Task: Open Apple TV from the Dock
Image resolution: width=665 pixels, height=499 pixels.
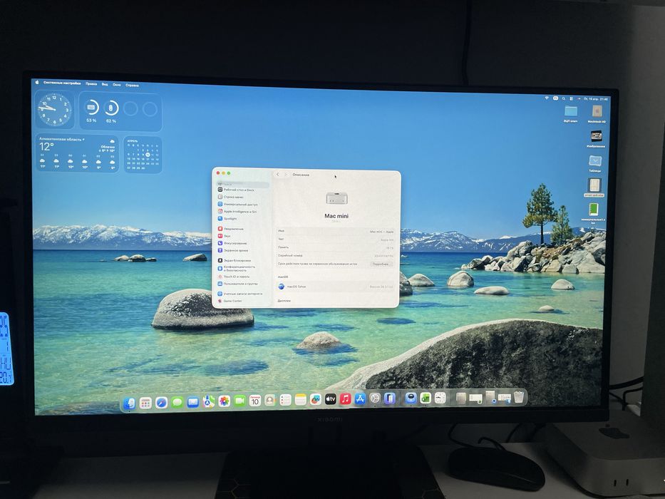Action: (331, 399)
